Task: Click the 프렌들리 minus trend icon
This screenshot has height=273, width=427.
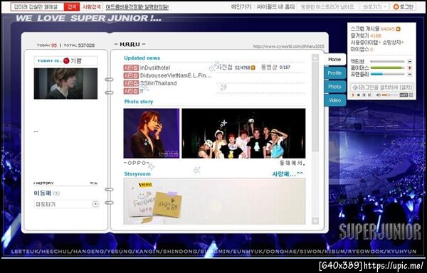Action: coord(410,74)
